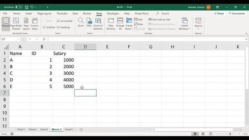Click zoom out minus button

(x=216, y=134)
